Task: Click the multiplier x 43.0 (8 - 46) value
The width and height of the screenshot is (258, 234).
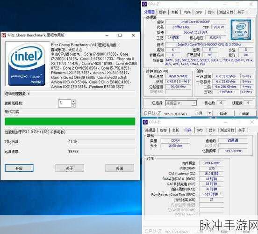Action: pos(179,81)
